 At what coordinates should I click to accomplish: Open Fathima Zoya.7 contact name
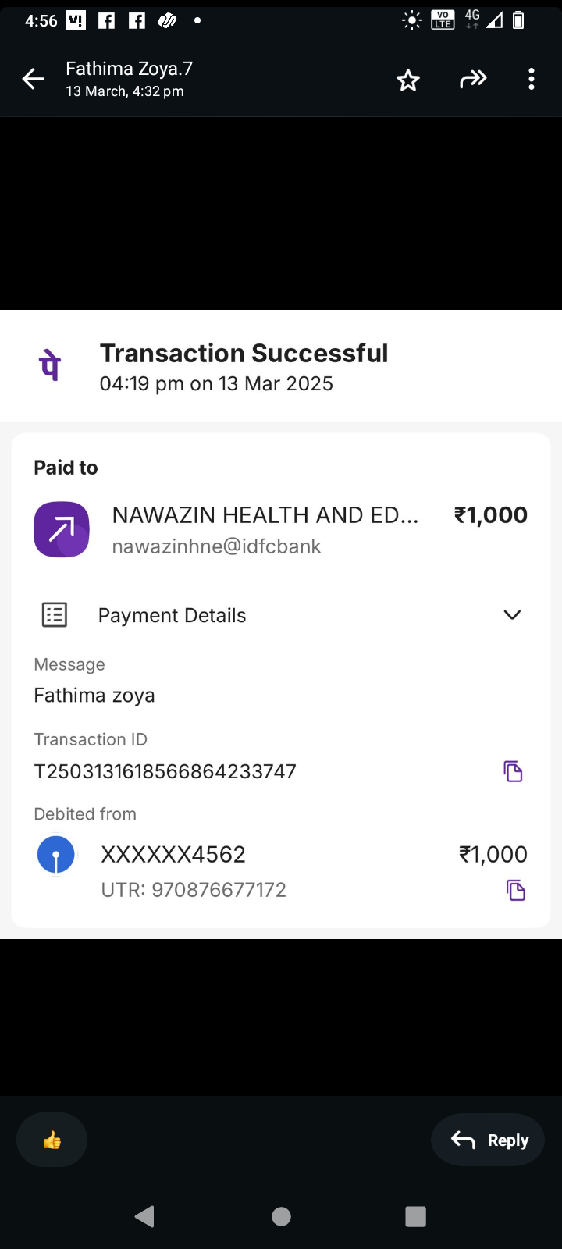(x=129, y=69)
